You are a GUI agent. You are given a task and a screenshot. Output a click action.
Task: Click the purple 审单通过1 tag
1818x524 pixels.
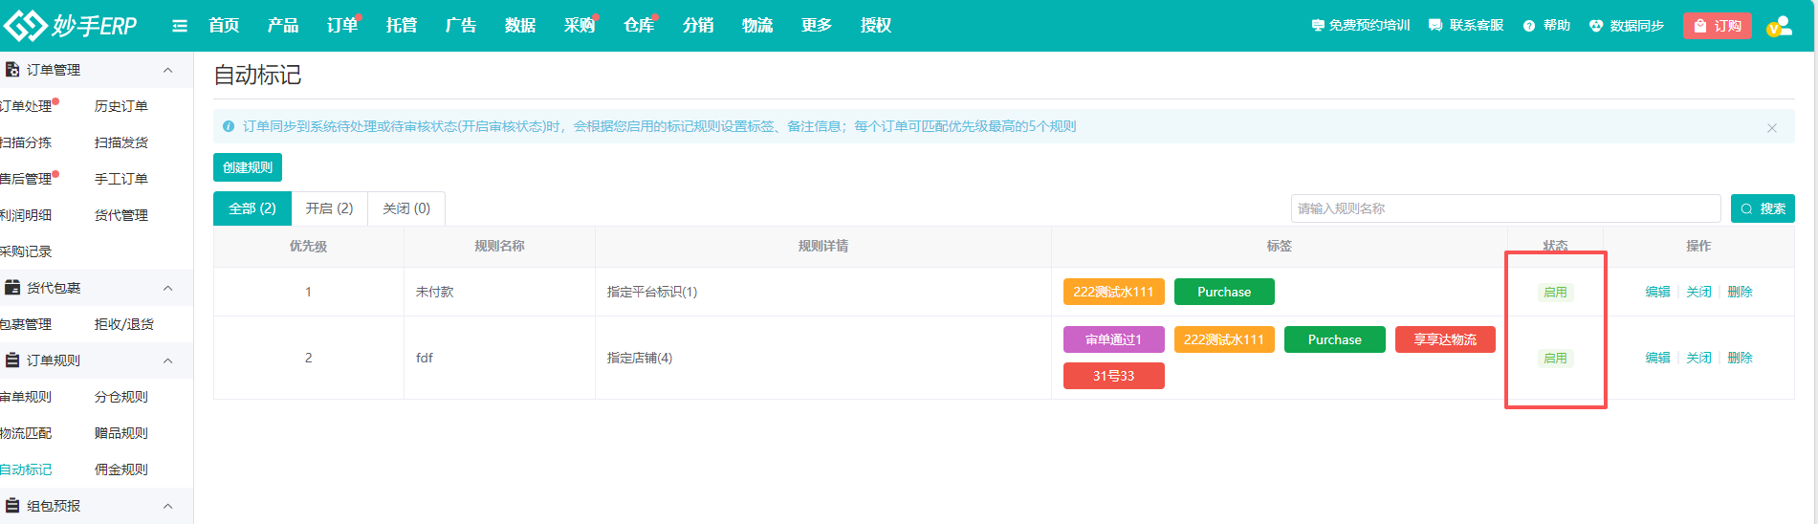pos(1113,339)
